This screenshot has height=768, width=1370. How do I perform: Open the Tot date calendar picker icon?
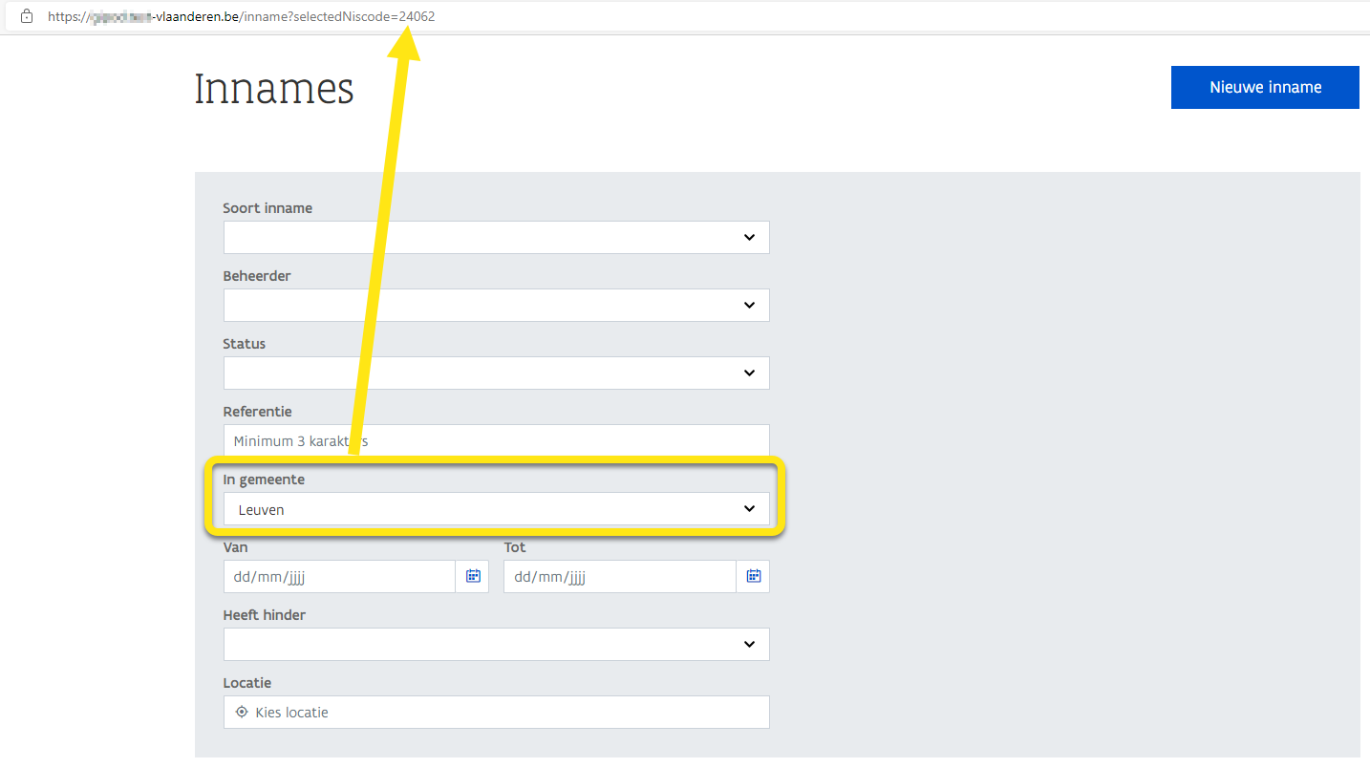753,576
